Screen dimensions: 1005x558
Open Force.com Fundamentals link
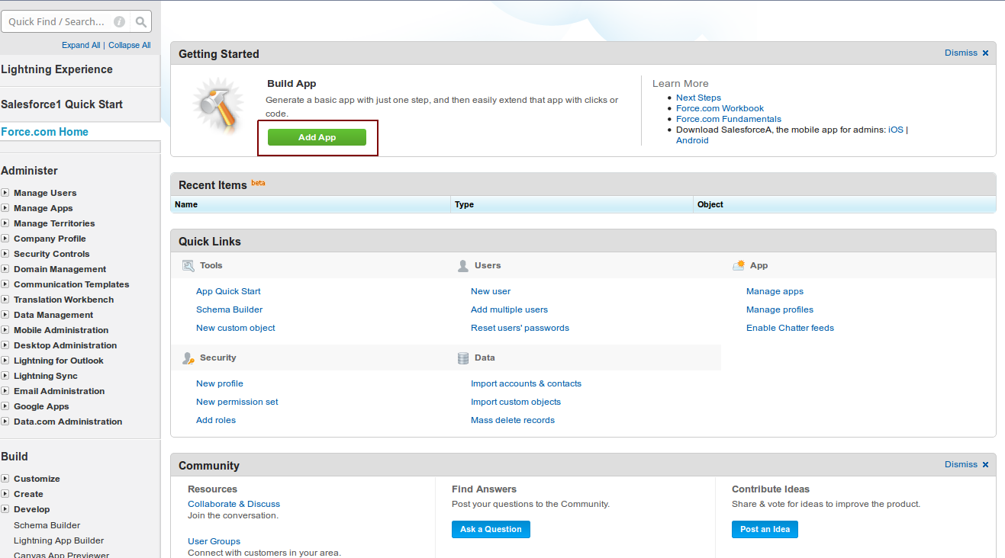729,119
